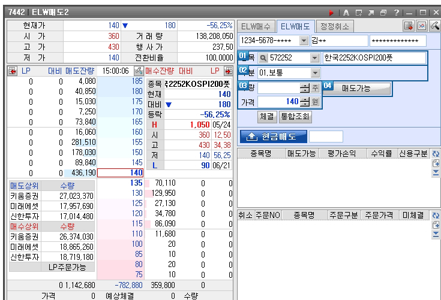Open the order type 01.보통 dropdown
Screen dimensions: 441x300
[x=315, y=73]
